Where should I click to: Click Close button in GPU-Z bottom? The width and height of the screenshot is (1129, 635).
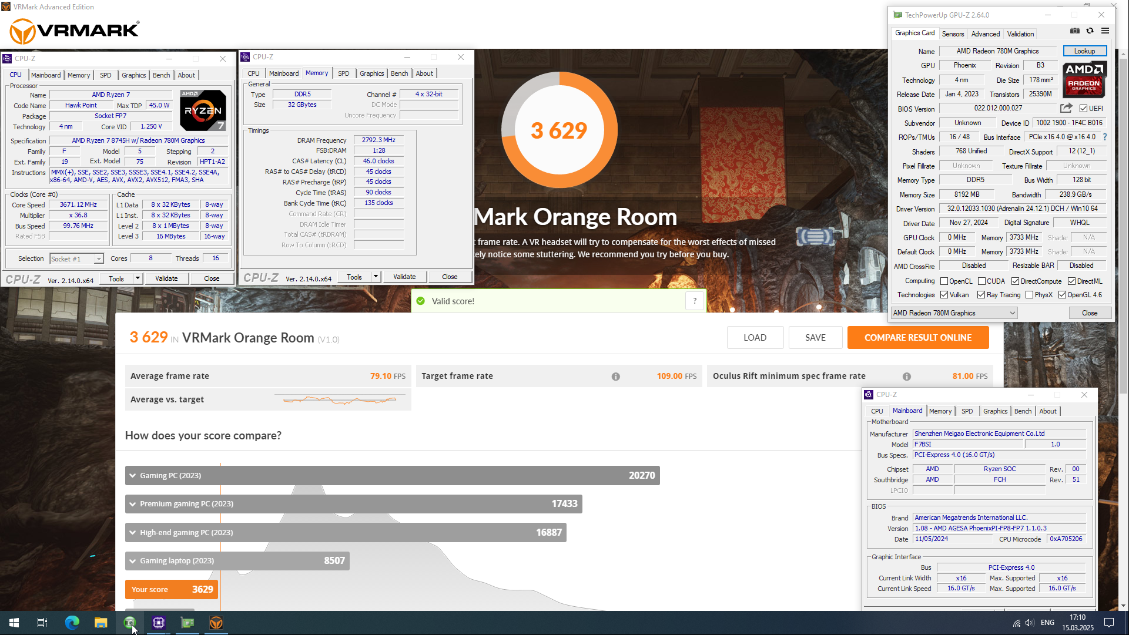[1090, 313]
